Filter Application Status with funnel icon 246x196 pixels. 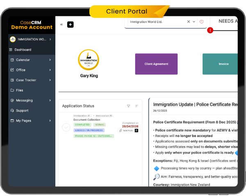[x=128, y=106]
